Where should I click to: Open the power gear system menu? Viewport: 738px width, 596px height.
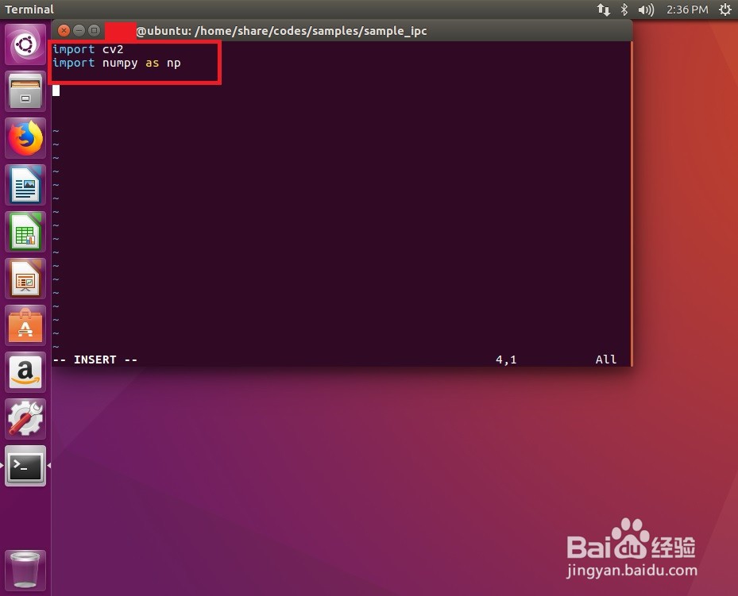coord(724,10)
